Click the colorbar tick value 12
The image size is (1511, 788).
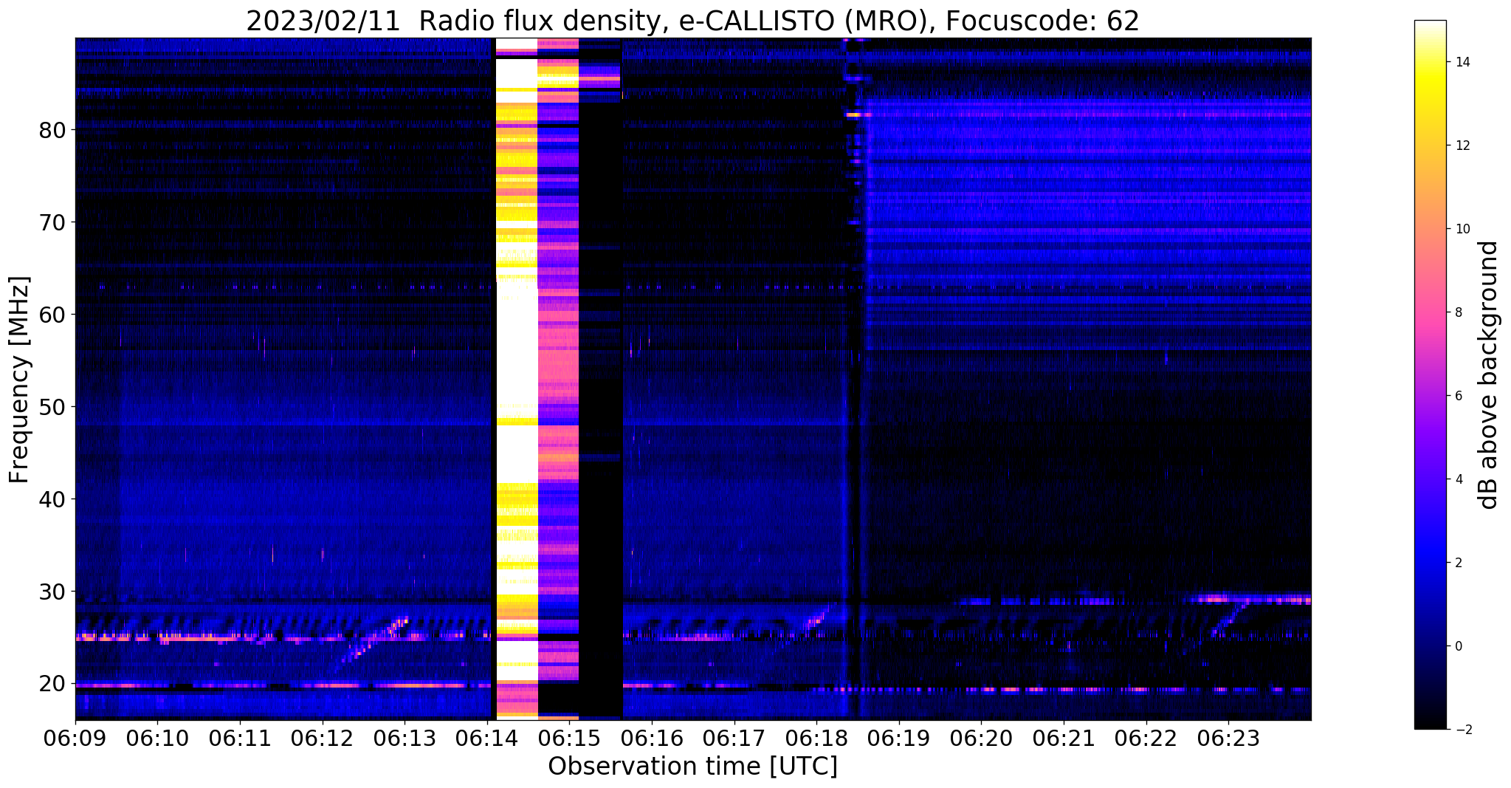tap(1462, 145)
